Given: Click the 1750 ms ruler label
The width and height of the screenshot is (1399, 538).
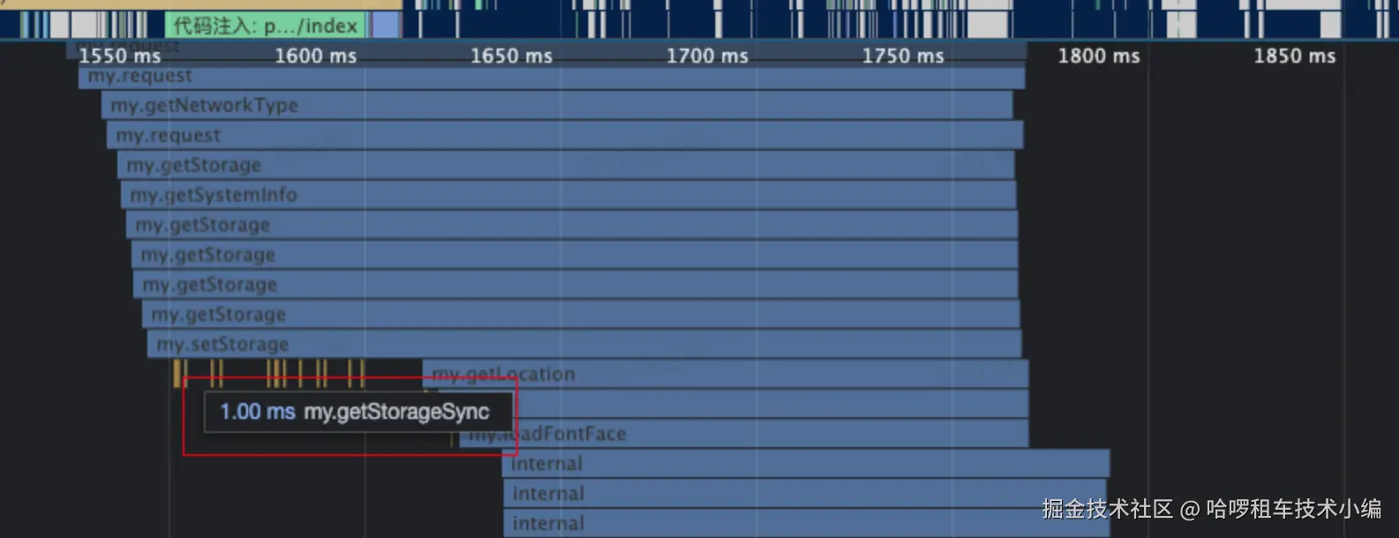Looking at the screenshot, I should point(903,56).
